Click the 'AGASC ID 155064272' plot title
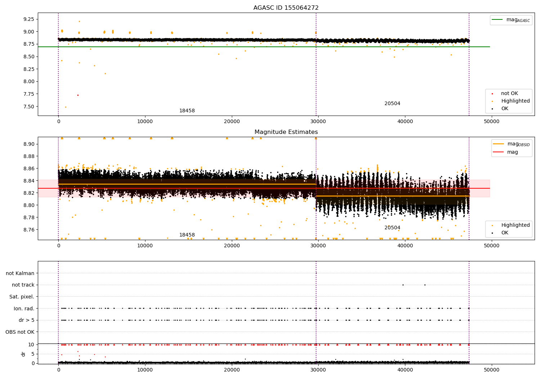This screenshot has width=540, height=378. [x=286, y=8]
